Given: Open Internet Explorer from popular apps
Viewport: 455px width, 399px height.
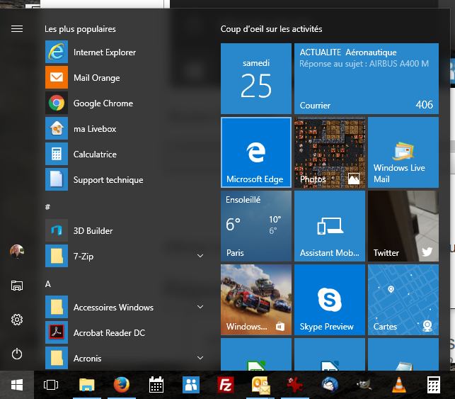Looking at the screenshot, I should pyautogui.click(x=104, y=52).
